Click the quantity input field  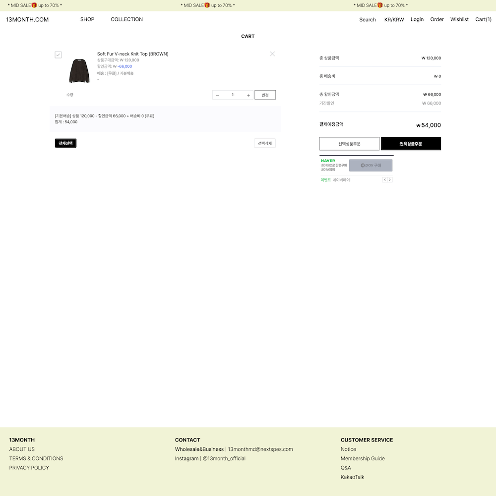point(233,95)
